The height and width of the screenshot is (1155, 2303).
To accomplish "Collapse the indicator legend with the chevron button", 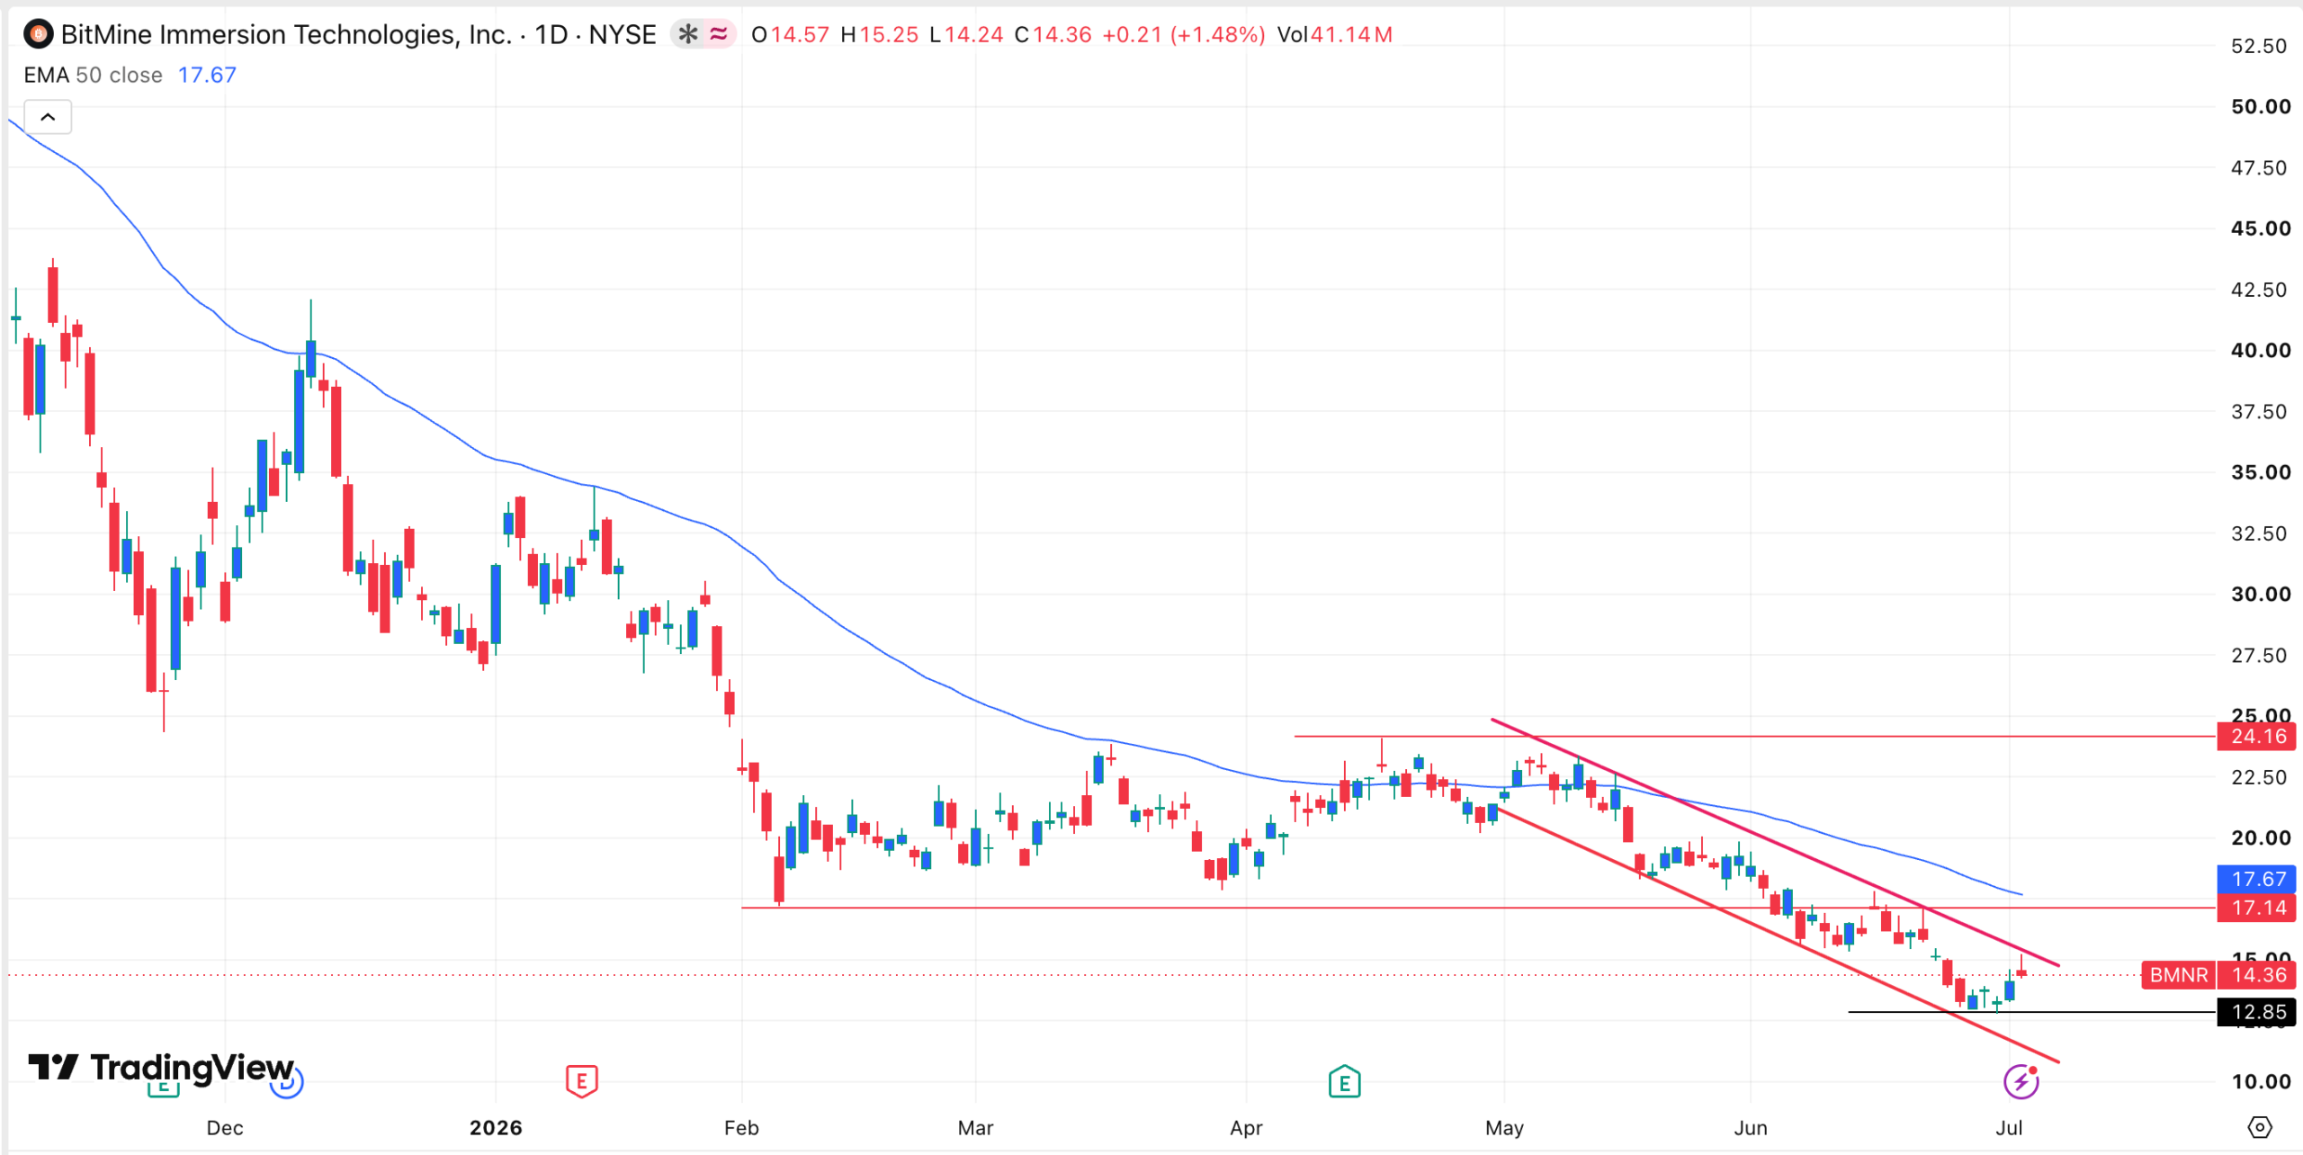I will coord(48,117).
